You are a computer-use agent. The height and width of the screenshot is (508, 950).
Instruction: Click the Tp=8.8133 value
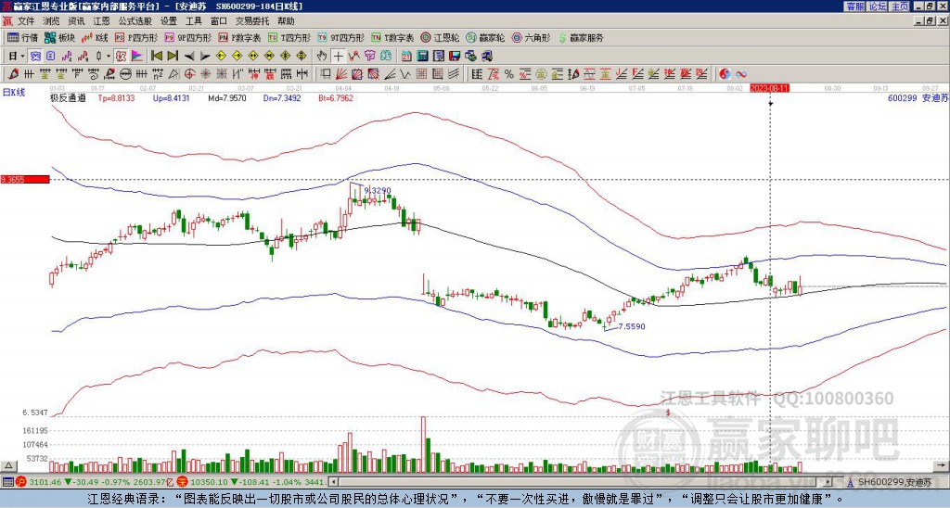116,97
